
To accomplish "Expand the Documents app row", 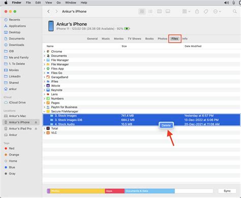I will [44, 56].
